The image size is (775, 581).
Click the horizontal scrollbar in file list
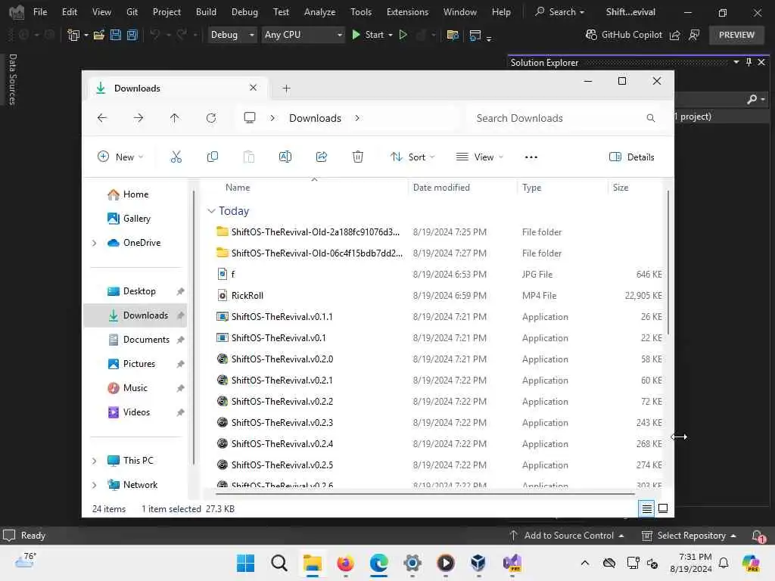pyautogui.click(x=425, y=493)
